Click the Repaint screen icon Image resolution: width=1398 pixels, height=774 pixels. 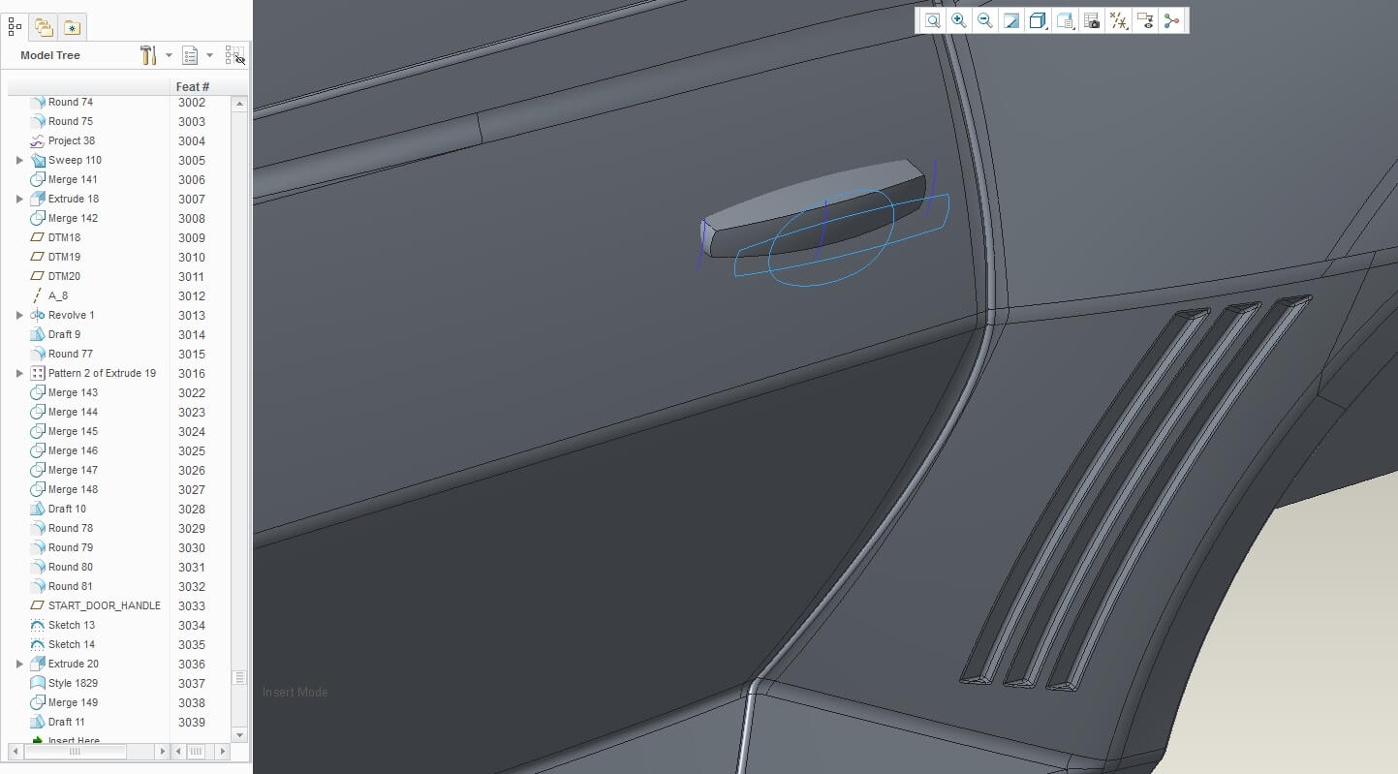1011,20
